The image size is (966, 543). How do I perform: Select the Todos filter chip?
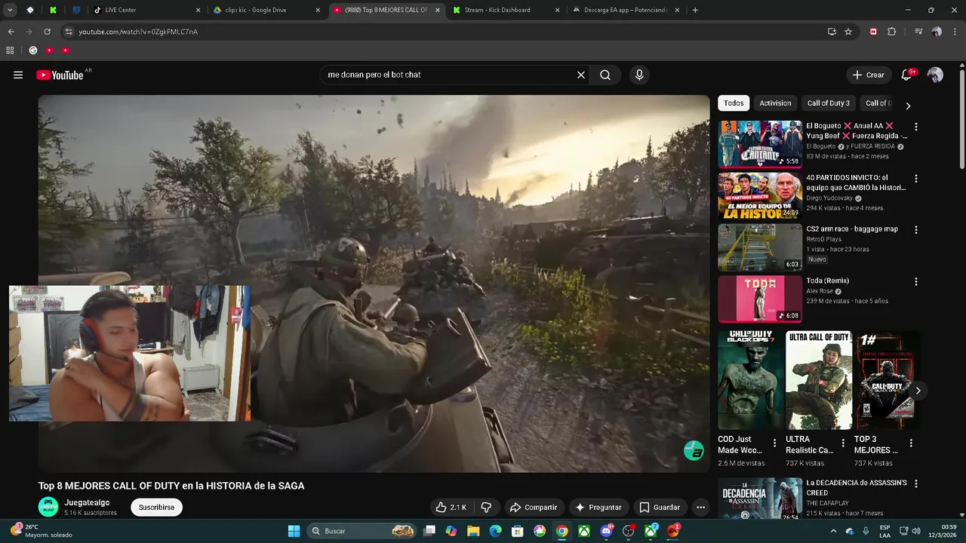[x=734, y=103]
